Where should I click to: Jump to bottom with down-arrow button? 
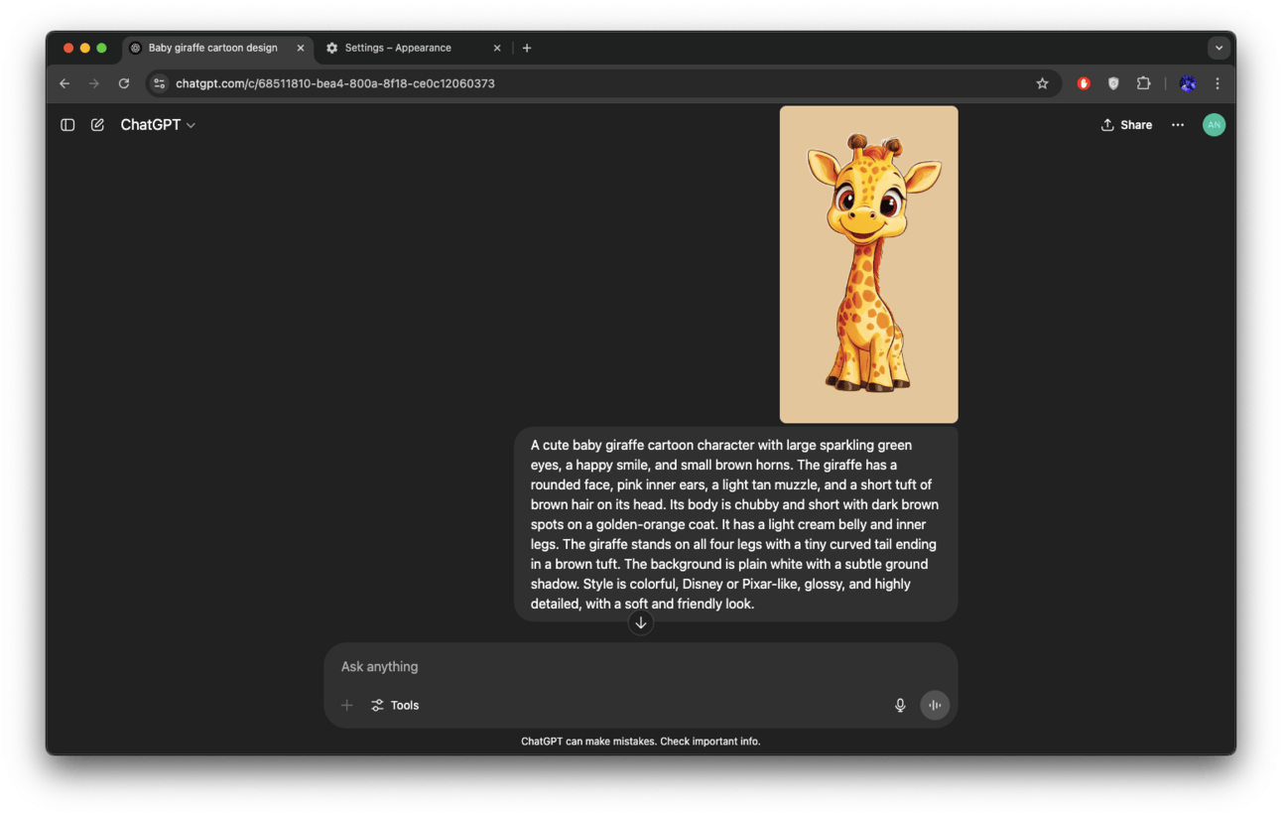click(641, 622)
